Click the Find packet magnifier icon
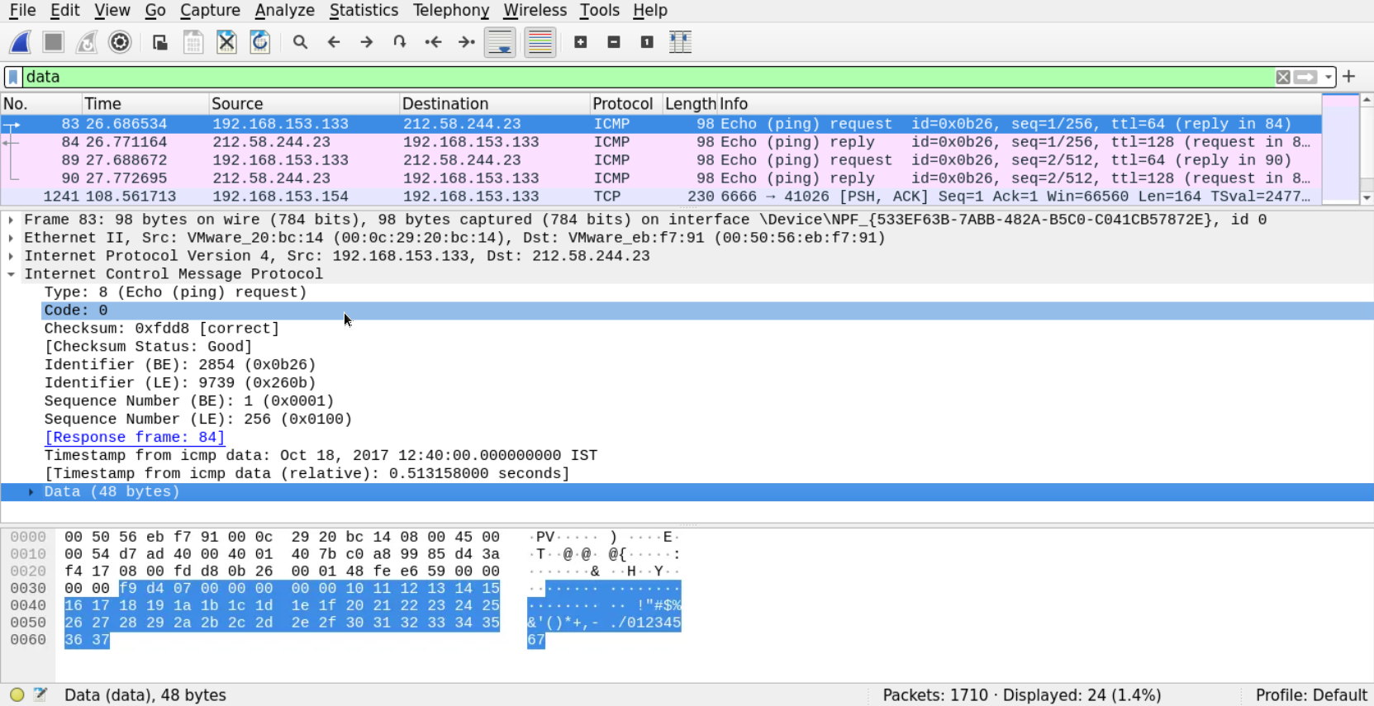The height and width of the screenshot is (706, 1374). 300,42
